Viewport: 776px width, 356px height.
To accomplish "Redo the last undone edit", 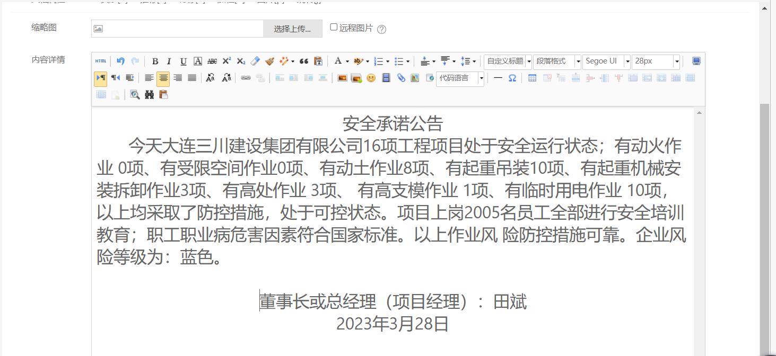I will pyautogui.click(x=135, y=61).
